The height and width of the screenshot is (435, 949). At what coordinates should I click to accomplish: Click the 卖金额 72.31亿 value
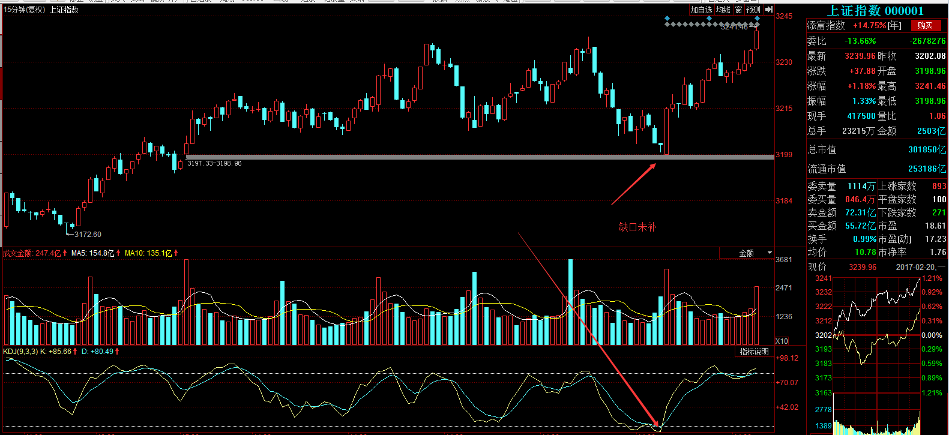pyautogui.click(x=860, y=212)
